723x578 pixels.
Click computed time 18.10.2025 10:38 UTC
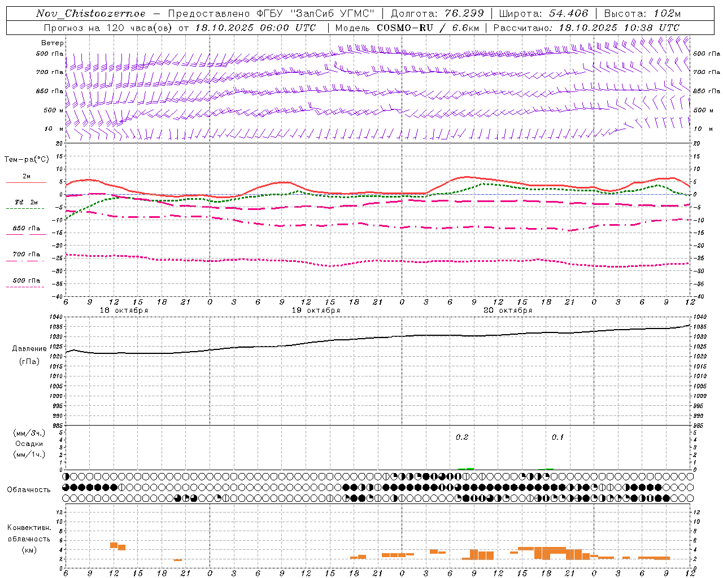coord(619,28)
